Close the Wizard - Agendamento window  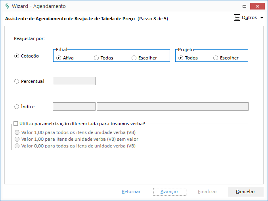[257, 6]
